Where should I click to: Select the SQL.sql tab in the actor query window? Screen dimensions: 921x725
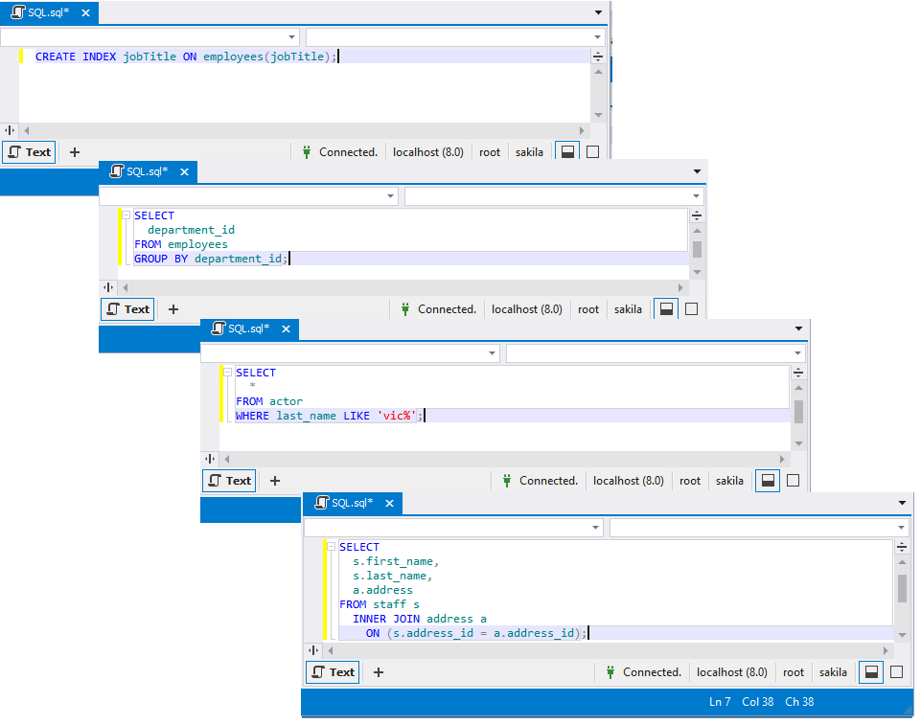pyautogui.click(x=248, y=329)
